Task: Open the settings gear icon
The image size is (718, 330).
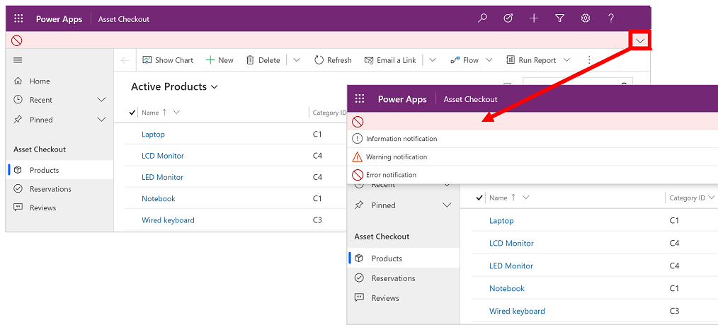Action: point(586,18)
